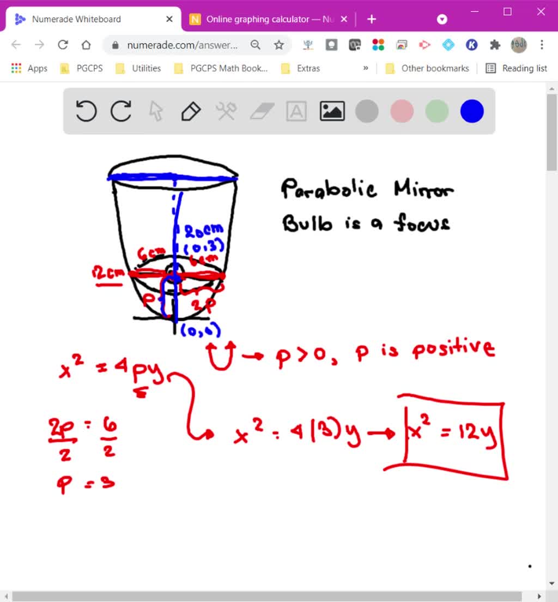Insert an image with picture icon
Screen dimensions: 558x602
(x=332, y=111)
